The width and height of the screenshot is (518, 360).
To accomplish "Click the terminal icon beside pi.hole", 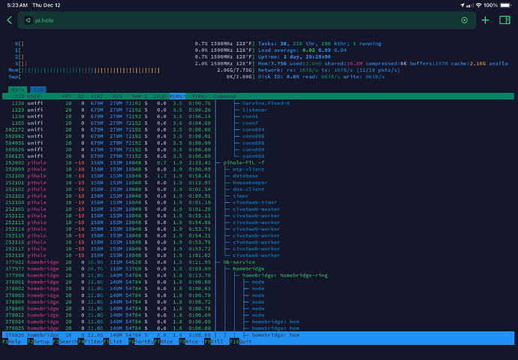I will [28, 20].
